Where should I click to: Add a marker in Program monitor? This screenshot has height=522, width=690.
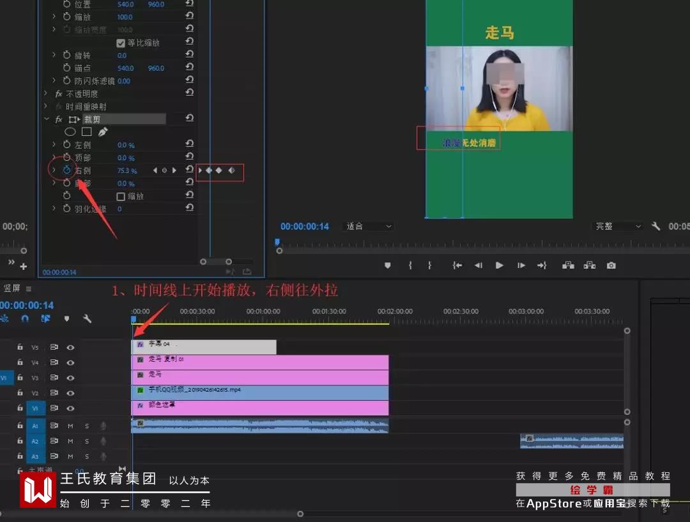point(388,265)
